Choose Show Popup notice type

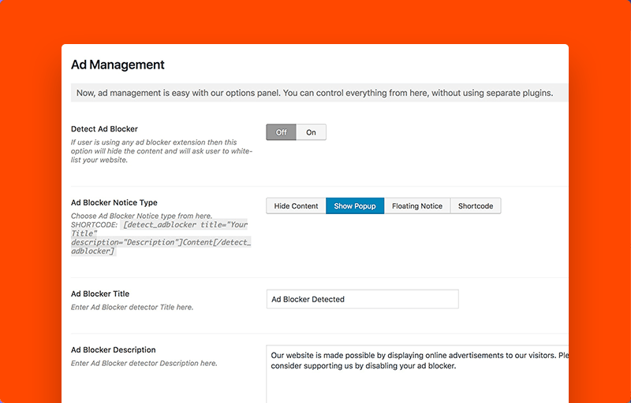click(355, 206)
